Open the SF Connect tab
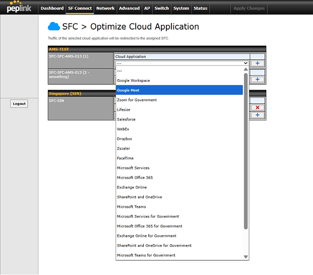 (80, 8)
